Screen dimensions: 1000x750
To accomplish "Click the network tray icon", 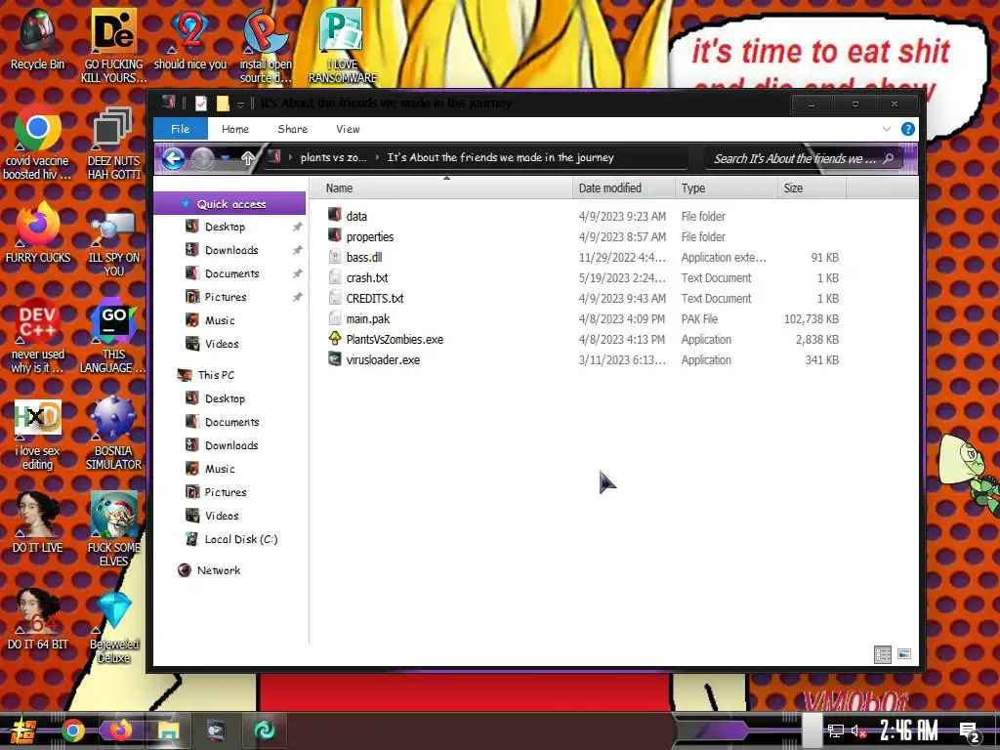I will [835, 730].
